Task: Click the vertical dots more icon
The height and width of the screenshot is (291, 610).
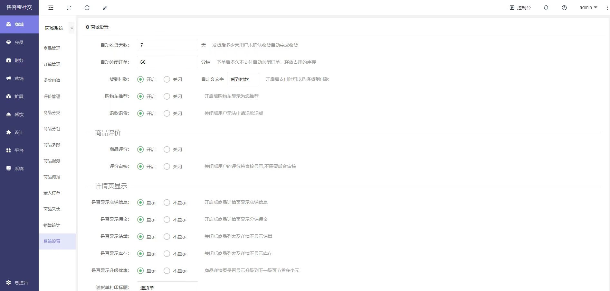Action: click(607, 8)
